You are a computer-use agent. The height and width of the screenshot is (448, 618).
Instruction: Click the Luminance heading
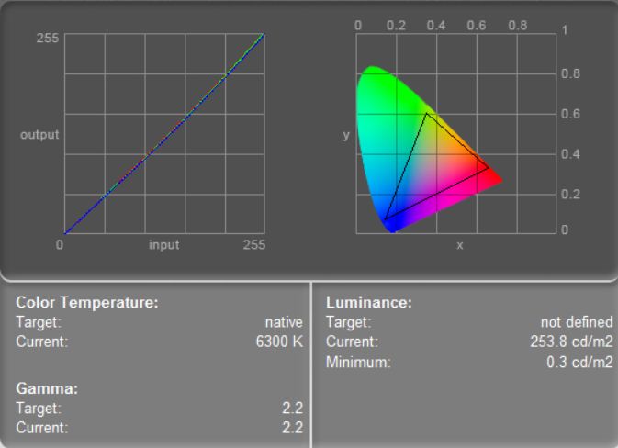[369, 302]
